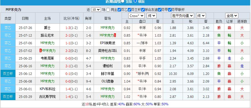Click the 芬兰杯 tag on the 25-06-12 row
The height and width of the screenshot is (108, 251).
point(8,74)
